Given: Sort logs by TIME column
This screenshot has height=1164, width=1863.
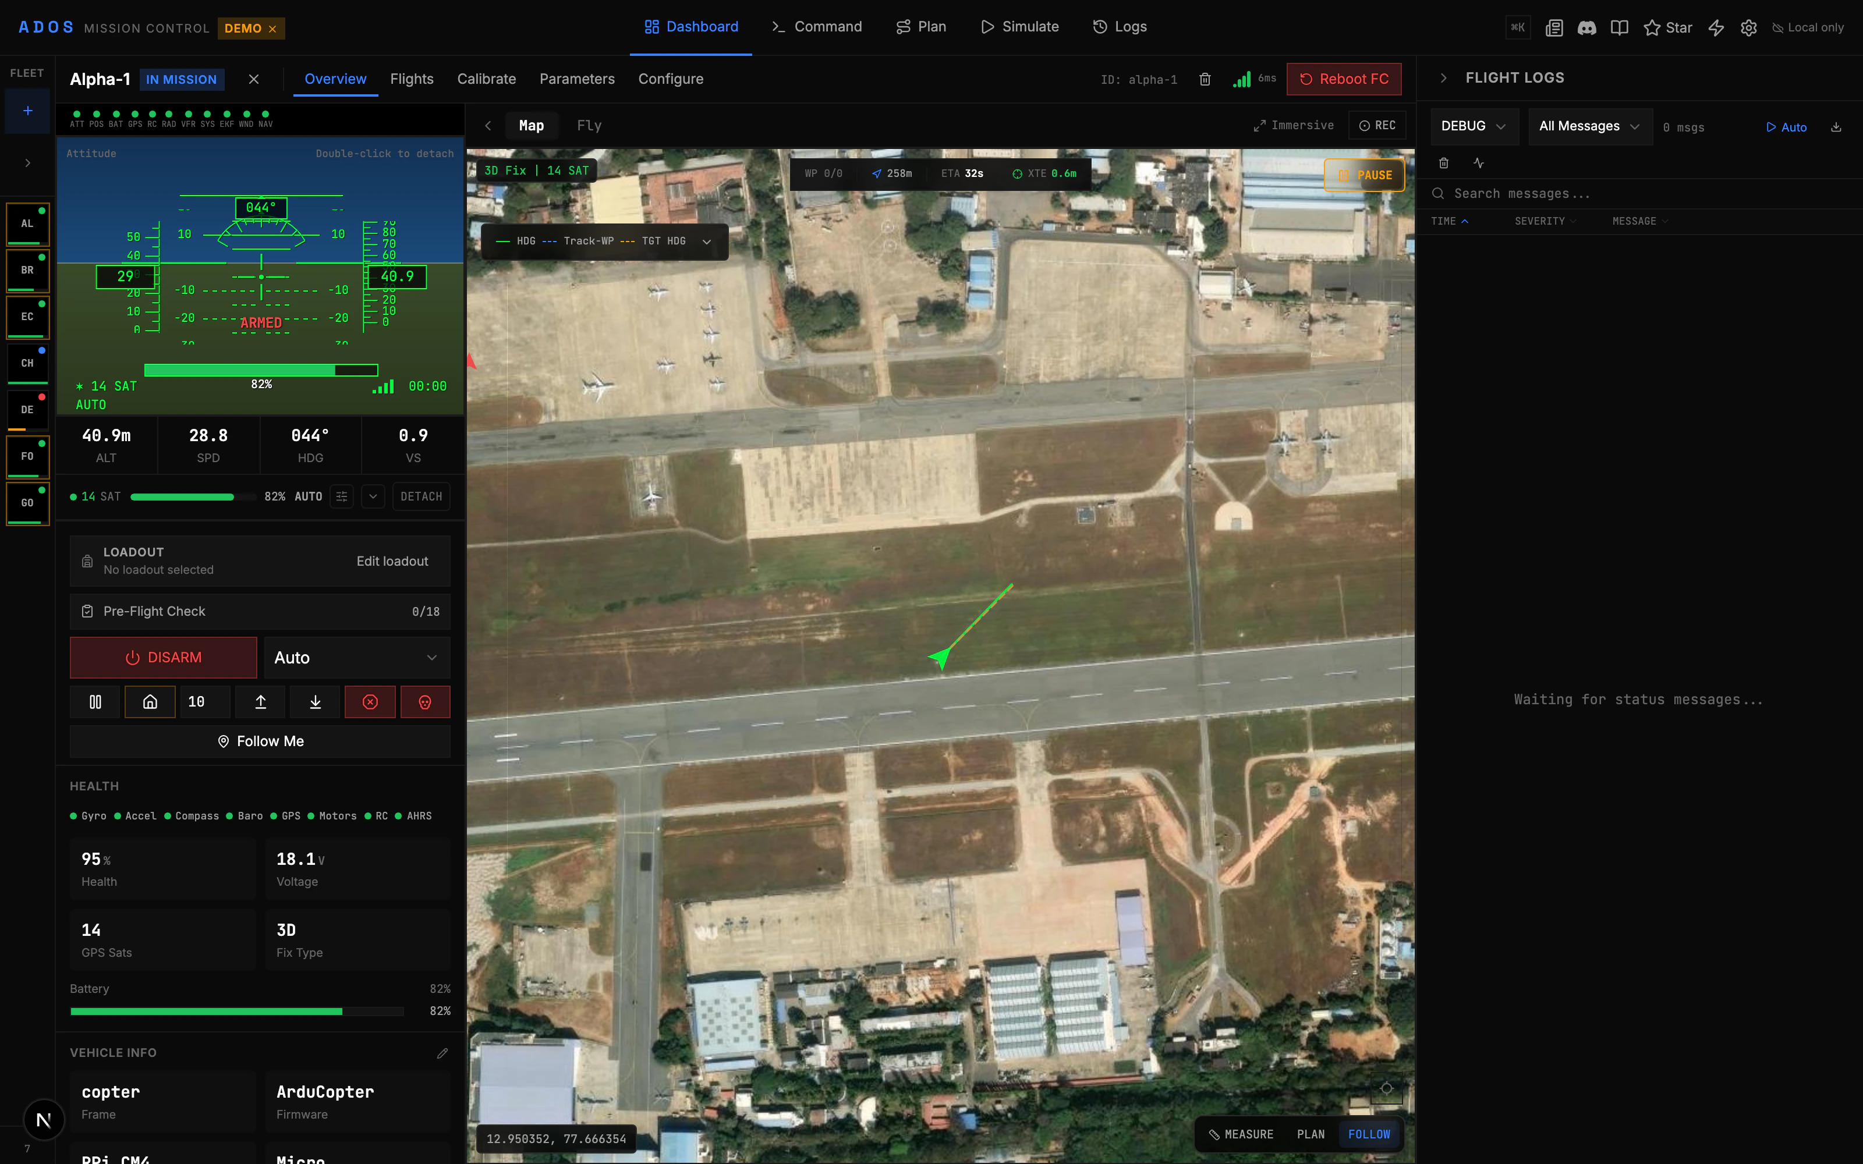Looking at the screenshot, I should click(x=1450, y=222).
